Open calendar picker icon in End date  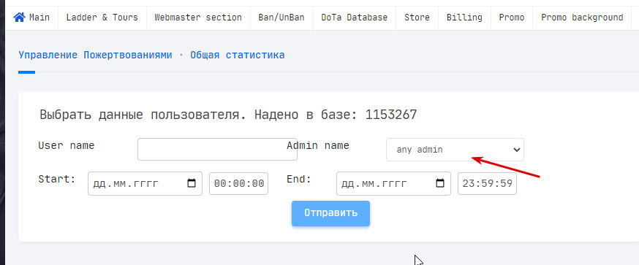[x=440, y=183]
